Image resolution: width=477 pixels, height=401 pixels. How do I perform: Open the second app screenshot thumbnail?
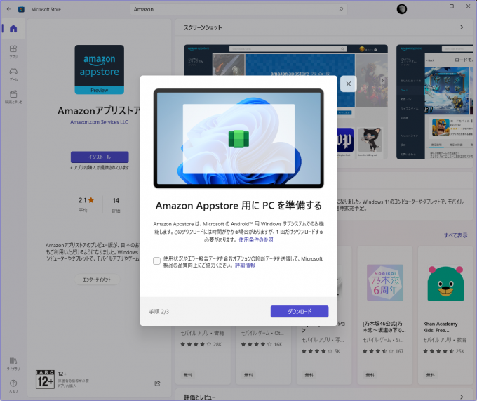435,102
